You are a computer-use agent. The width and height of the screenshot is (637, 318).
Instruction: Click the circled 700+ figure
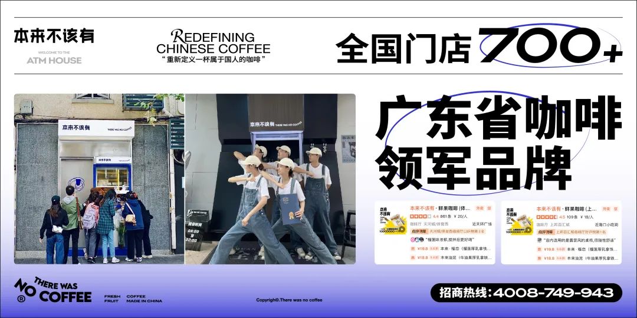550,45
